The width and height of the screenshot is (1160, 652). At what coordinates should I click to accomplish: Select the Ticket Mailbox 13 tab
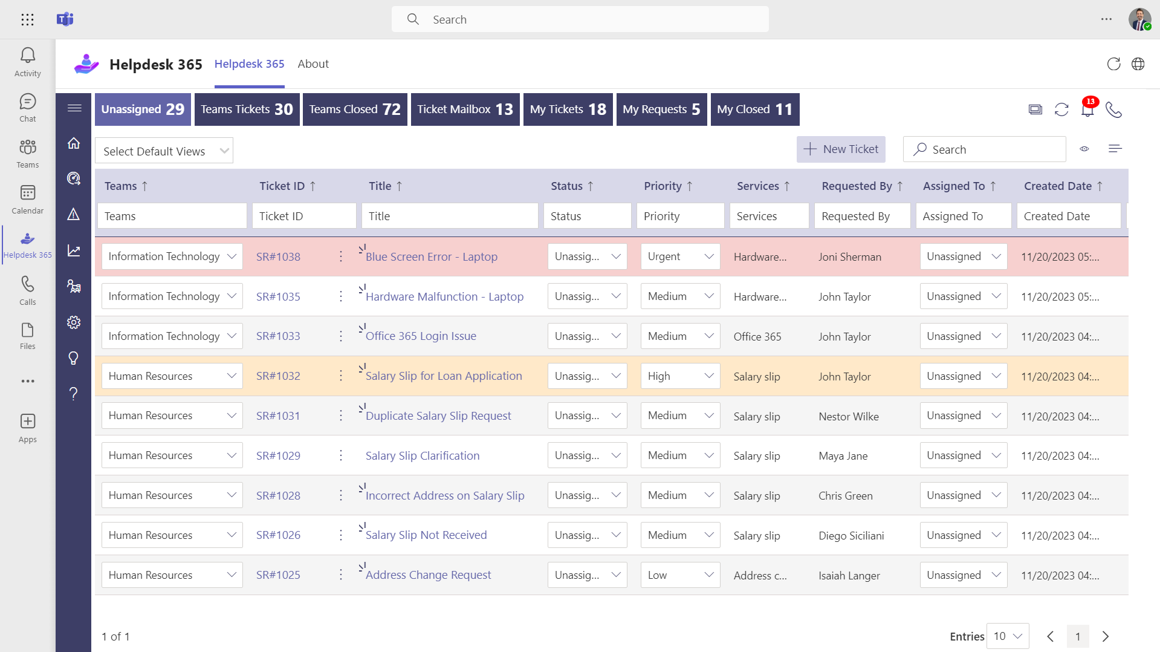(x=465, y=109)
